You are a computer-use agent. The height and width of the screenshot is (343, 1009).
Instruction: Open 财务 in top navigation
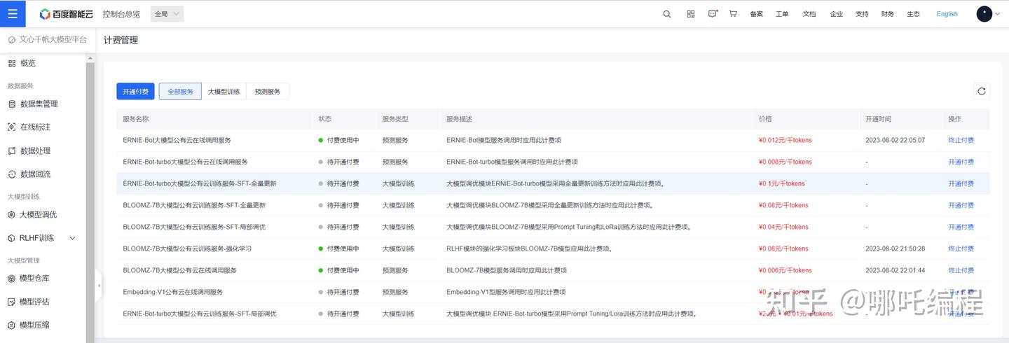[x=888, y=14]
